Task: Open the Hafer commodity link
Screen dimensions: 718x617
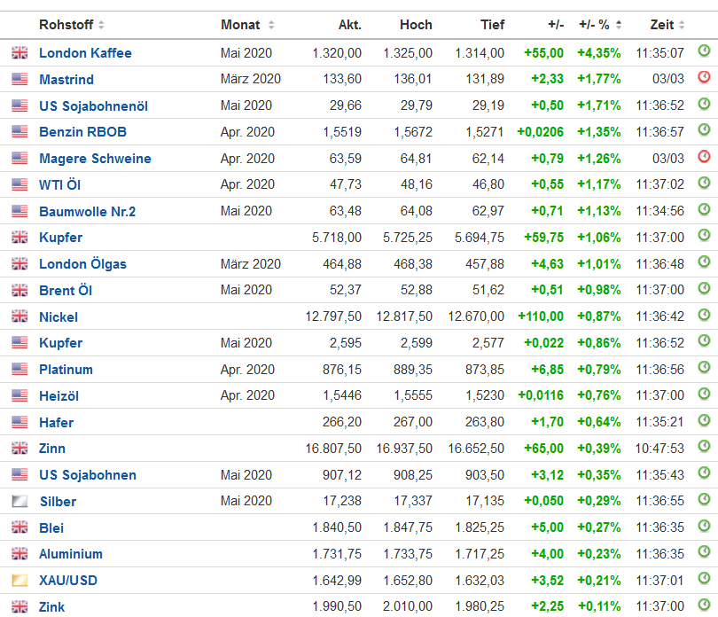Action: tap(57, 422)
